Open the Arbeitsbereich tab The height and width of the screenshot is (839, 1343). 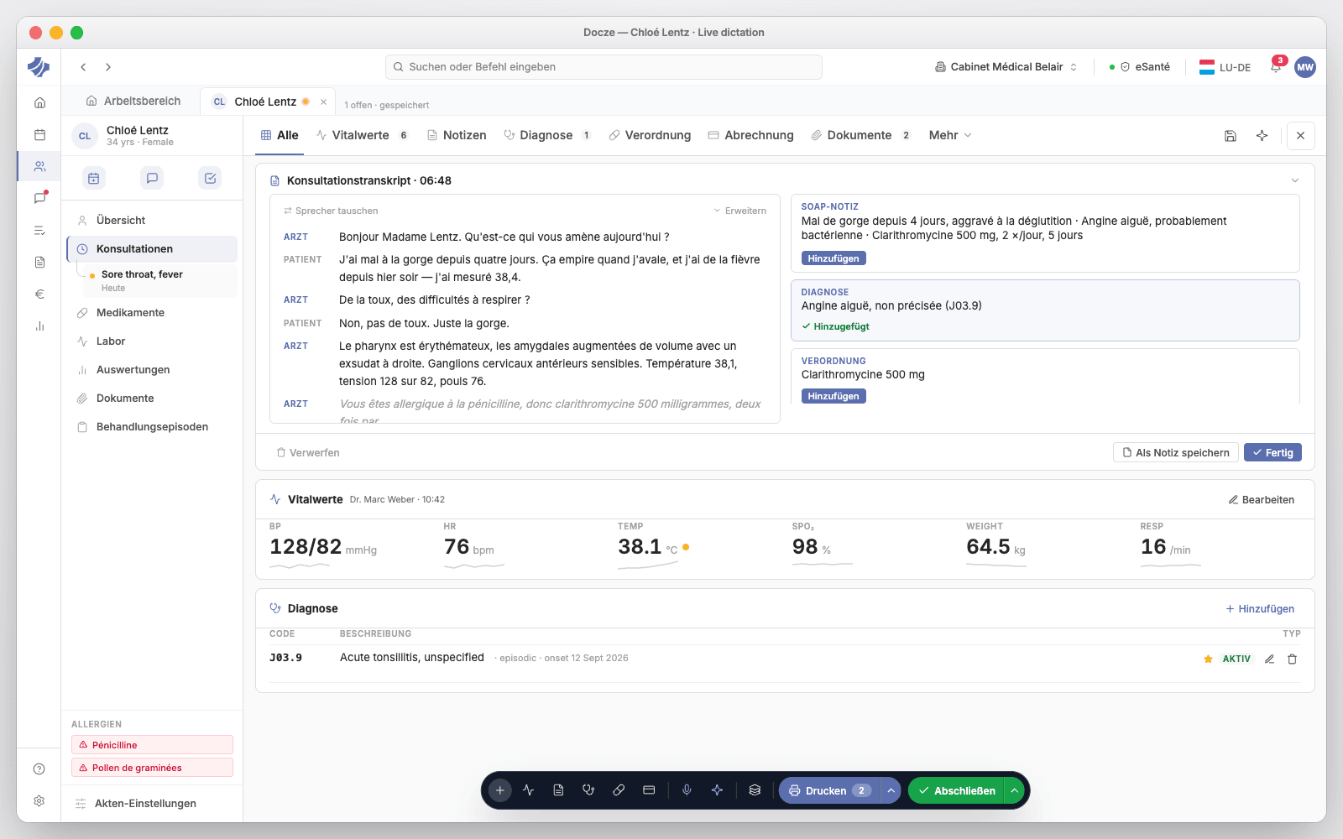(133, 101)
